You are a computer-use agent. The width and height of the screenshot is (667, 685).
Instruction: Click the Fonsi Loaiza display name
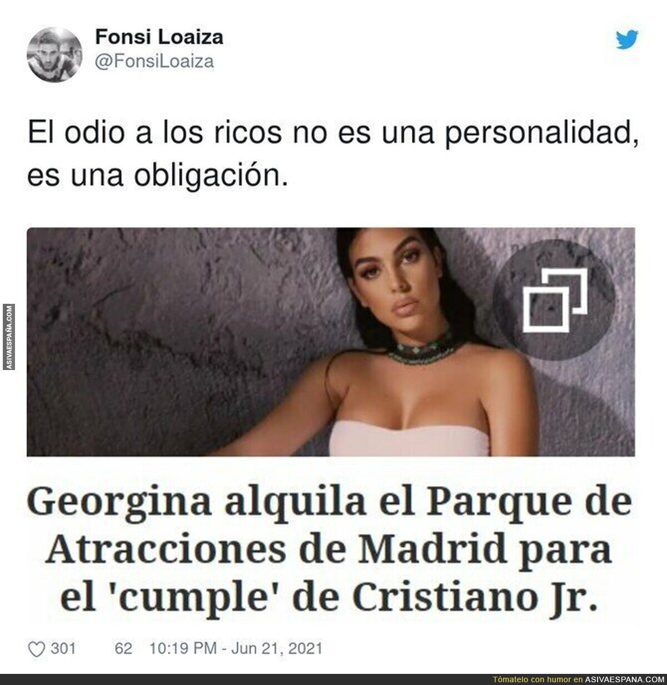point(160,37)
